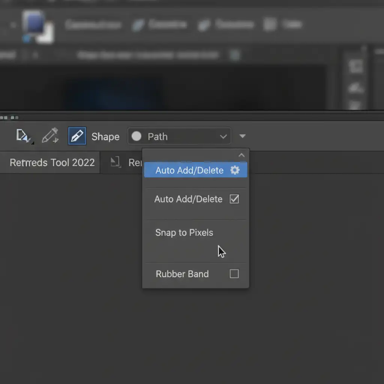Click the top icon in the right panel strip
The width and height of the screenshot is (384, 384).
click(355, 66)
